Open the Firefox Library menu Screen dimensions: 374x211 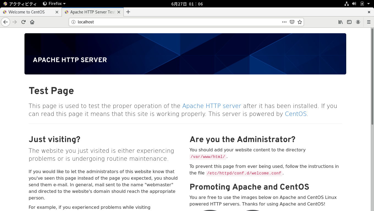pyautogui.click(x=340, y=22)
